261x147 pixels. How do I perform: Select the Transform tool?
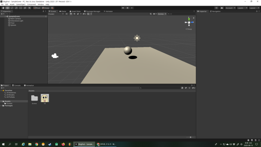pos(25,8)
